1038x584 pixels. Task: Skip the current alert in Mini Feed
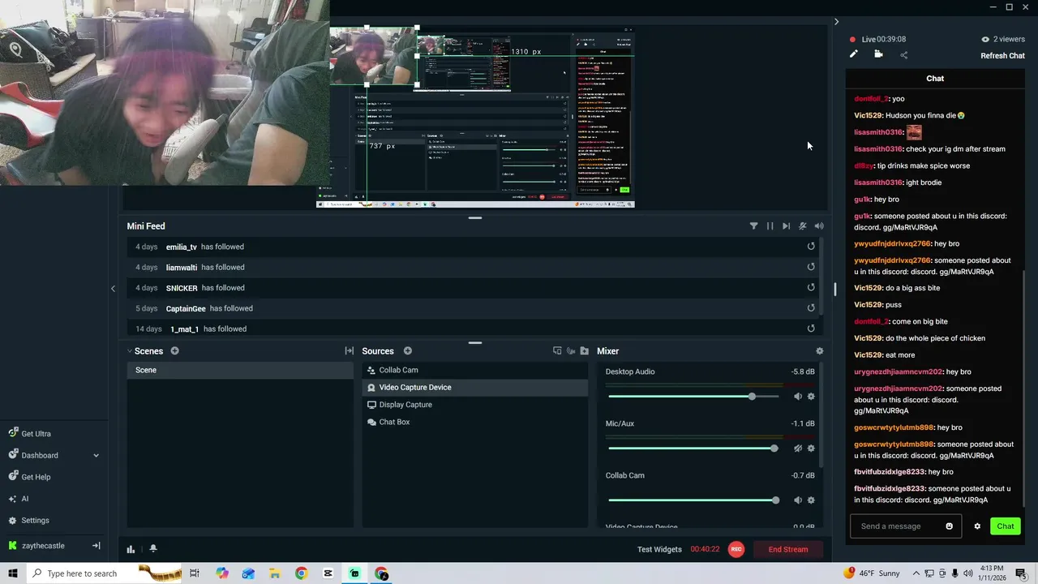[786, 226]
